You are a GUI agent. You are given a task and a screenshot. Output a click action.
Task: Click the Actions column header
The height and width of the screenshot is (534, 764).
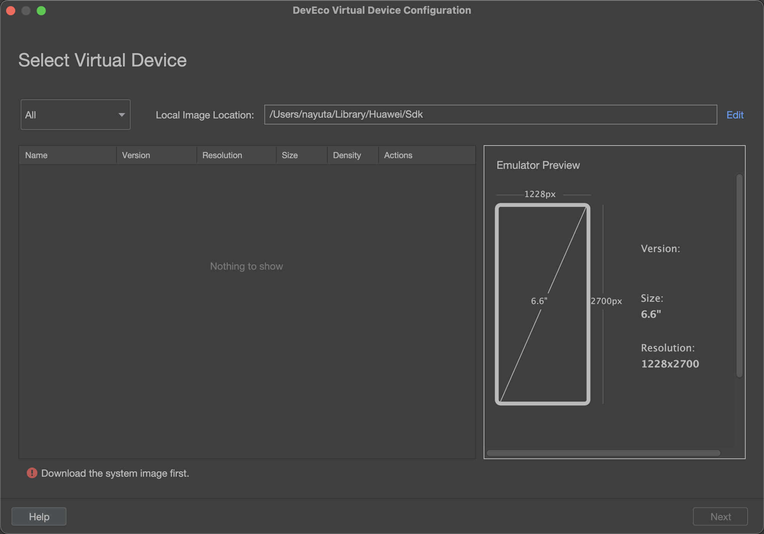click(x=427, y=155)
